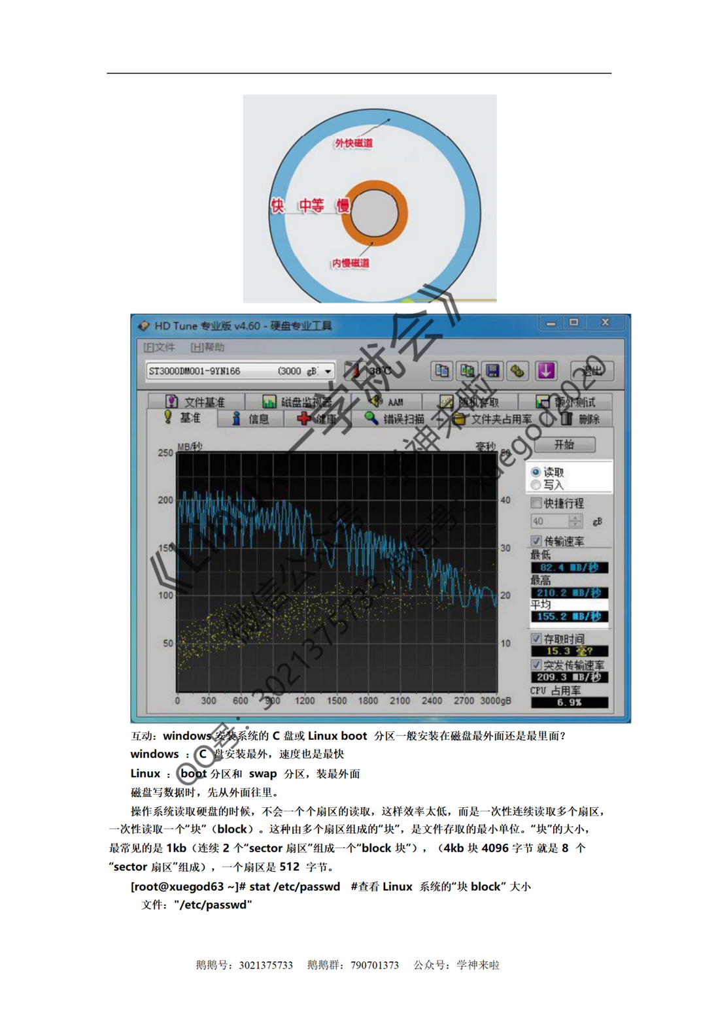Open the 额外测试 extra tests tab
Image resolution: width=718 pixels, height=1015 pixels.
(x=565, y=401)
